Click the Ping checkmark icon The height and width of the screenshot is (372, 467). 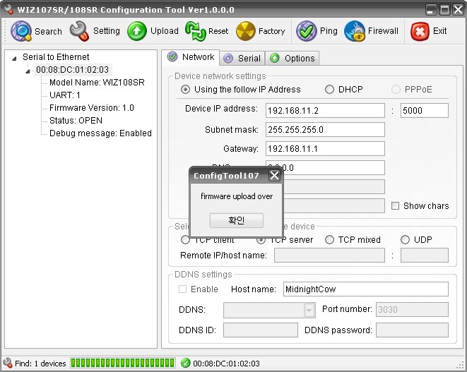(x=306, y=31)
